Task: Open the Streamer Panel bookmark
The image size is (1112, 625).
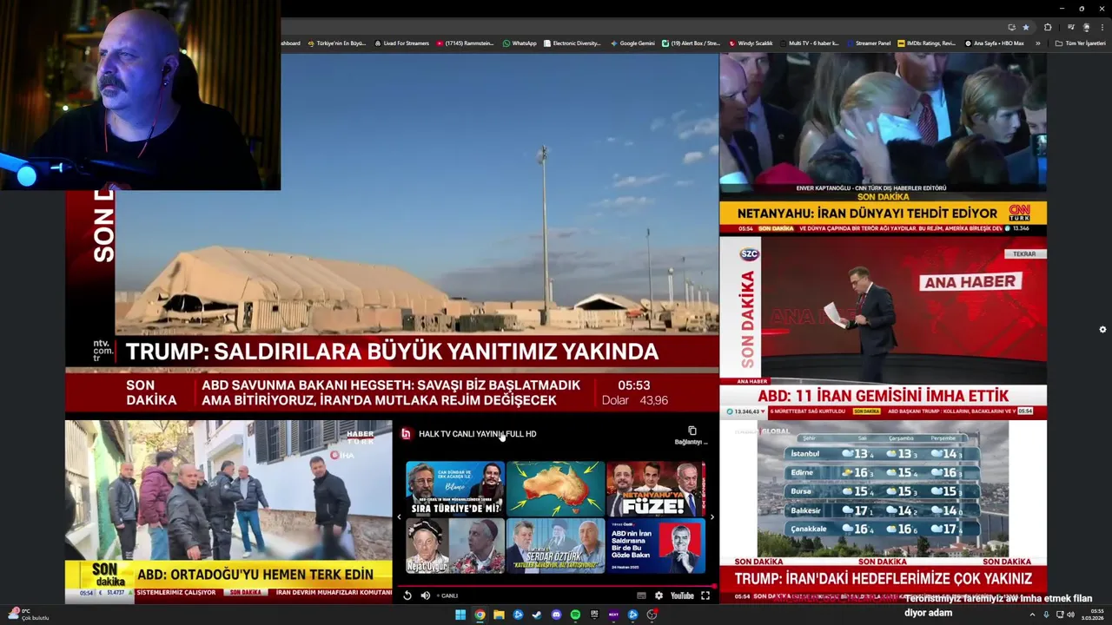Action: pyautogui.click(x=868, y=43)
